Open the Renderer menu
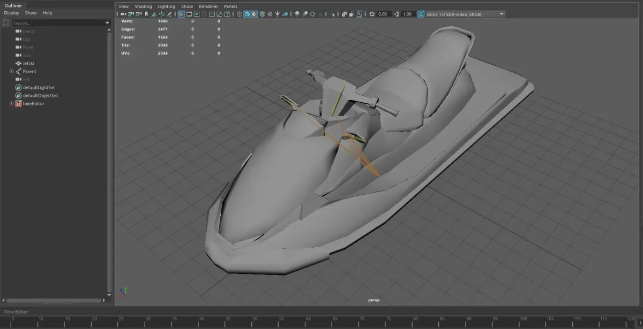Screen dimensions: 643x329 [x=208, y=6]
